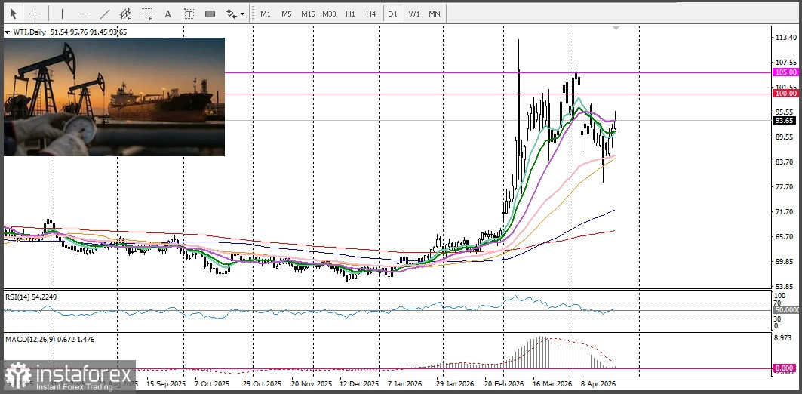Switch to the W1 weekly timeframe
The height and width of the screenshot is (394, 802).
pyautogui.click(x=413, y=14)
